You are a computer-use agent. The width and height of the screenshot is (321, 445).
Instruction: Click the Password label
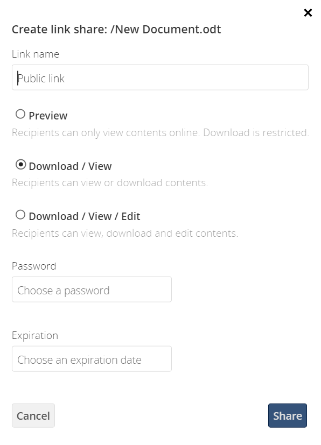34,265
